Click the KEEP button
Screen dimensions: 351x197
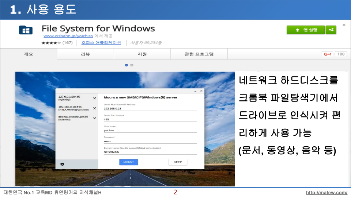pos(178,162)
